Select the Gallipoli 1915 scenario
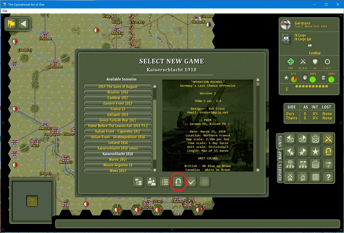 point(118,115)
